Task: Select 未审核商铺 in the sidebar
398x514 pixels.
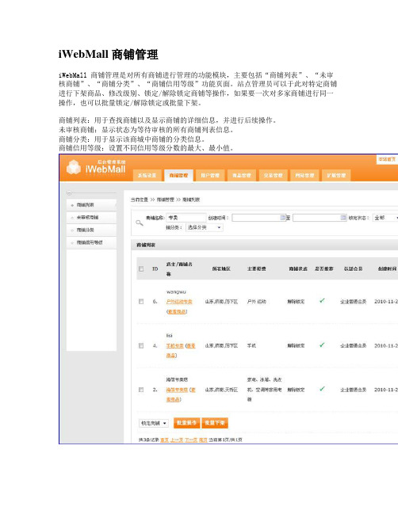Action: click(91, 217)
